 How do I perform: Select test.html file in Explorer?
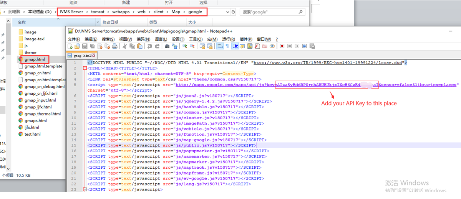32,134
